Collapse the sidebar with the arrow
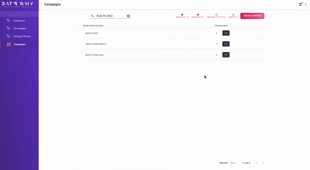 coord(19,14)
